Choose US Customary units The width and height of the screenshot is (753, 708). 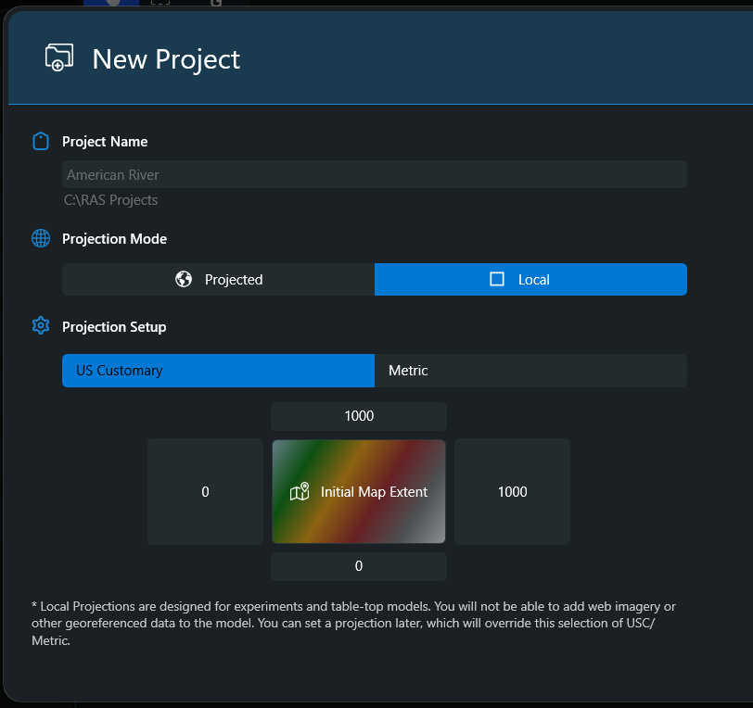point(218,371)
